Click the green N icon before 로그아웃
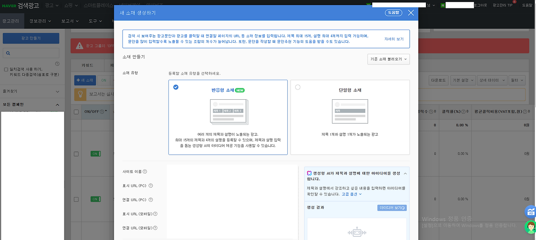Viewport: 536px width, 240px height. tap(443, 5)
